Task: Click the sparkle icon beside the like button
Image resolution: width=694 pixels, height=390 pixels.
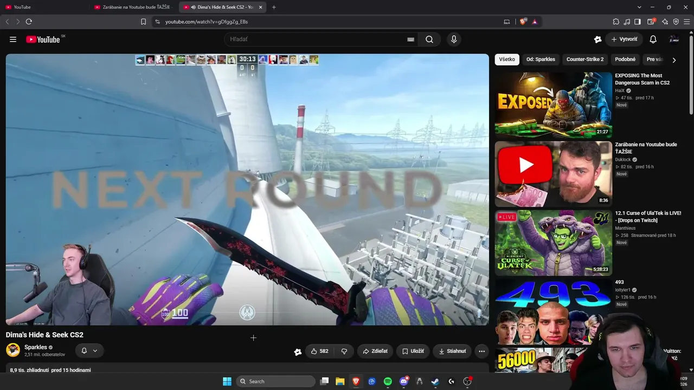Action: (298, 352)
